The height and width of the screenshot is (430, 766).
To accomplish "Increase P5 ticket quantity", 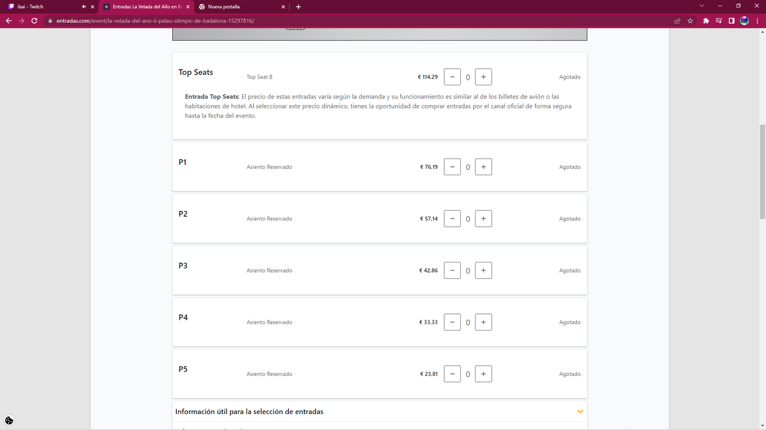I will 483,374.
